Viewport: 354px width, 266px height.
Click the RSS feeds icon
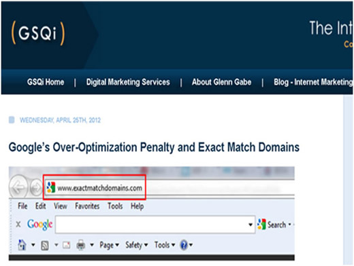coord(45,245)
